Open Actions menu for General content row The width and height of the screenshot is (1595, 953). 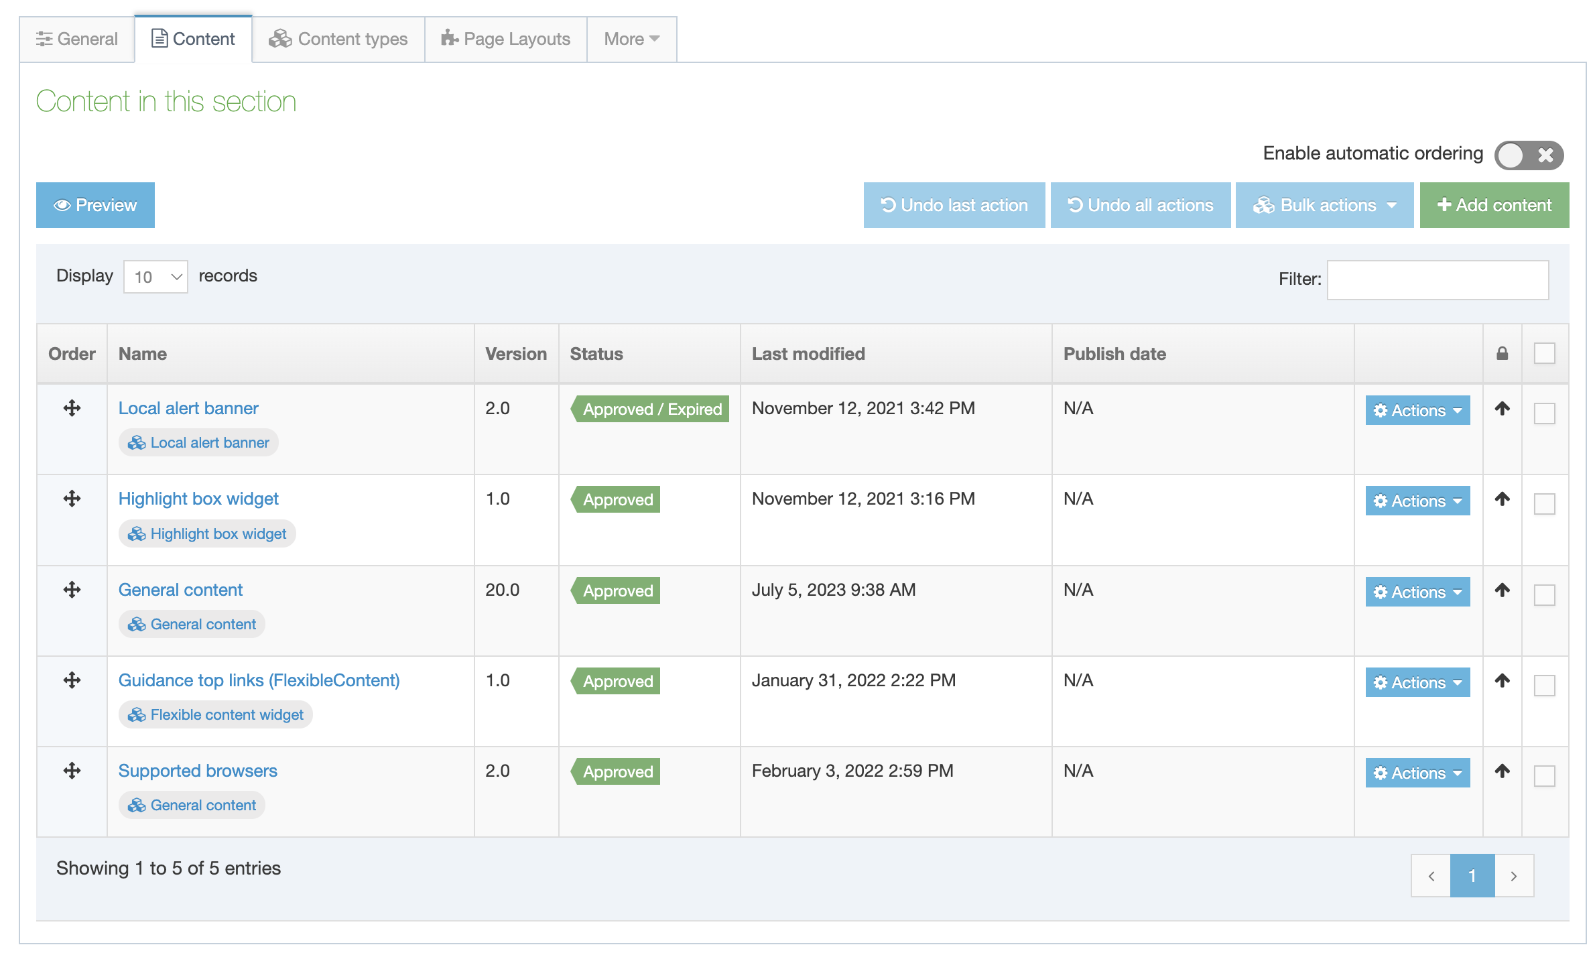pyautogui.click(x=1417, y=592)
